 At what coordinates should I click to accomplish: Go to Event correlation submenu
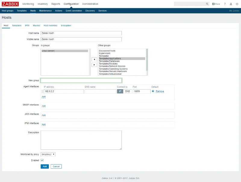[74, 11]
